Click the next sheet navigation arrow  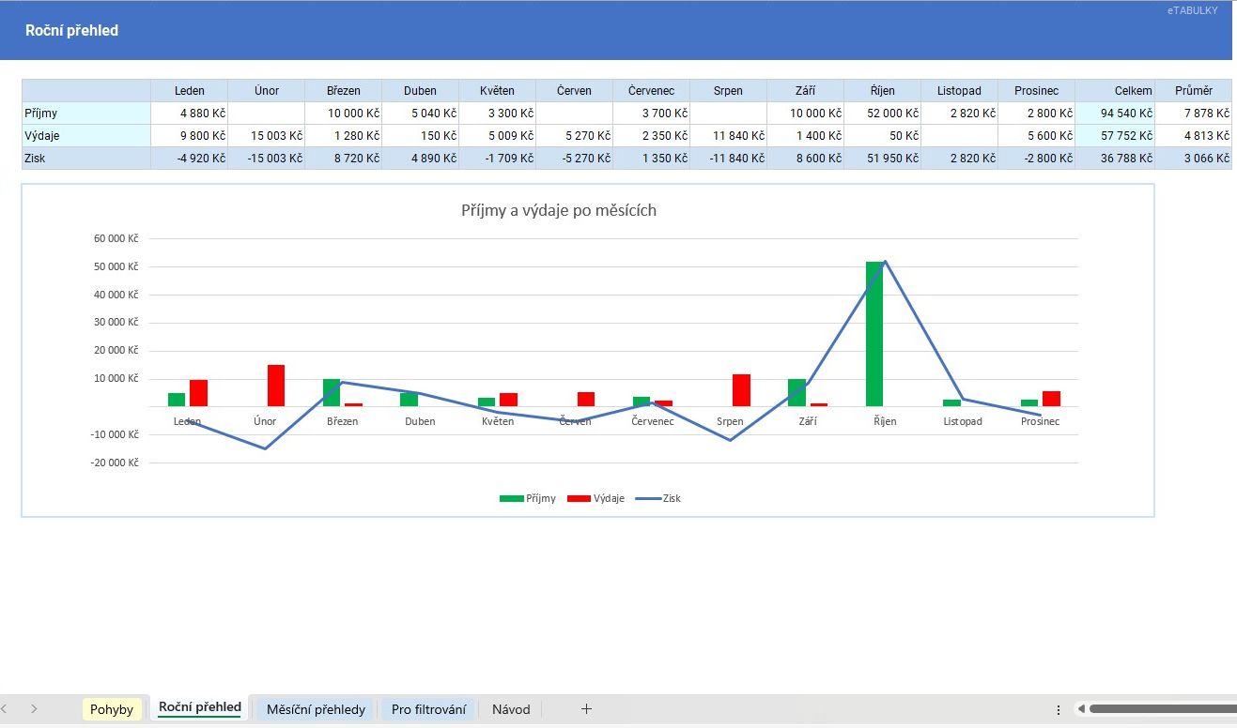point(34,709)
